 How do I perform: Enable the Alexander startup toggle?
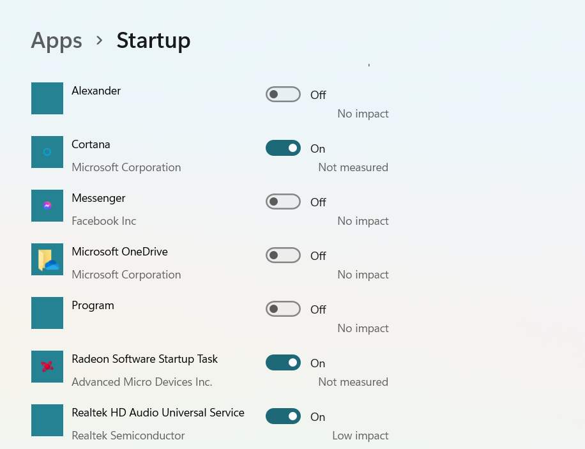click(x=283, y=95)
